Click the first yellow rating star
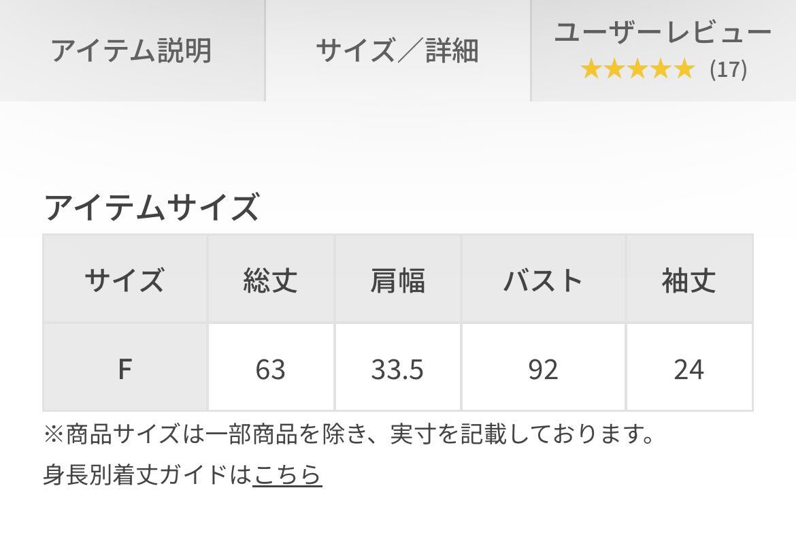The image size is (796, 552). (591, 69)
